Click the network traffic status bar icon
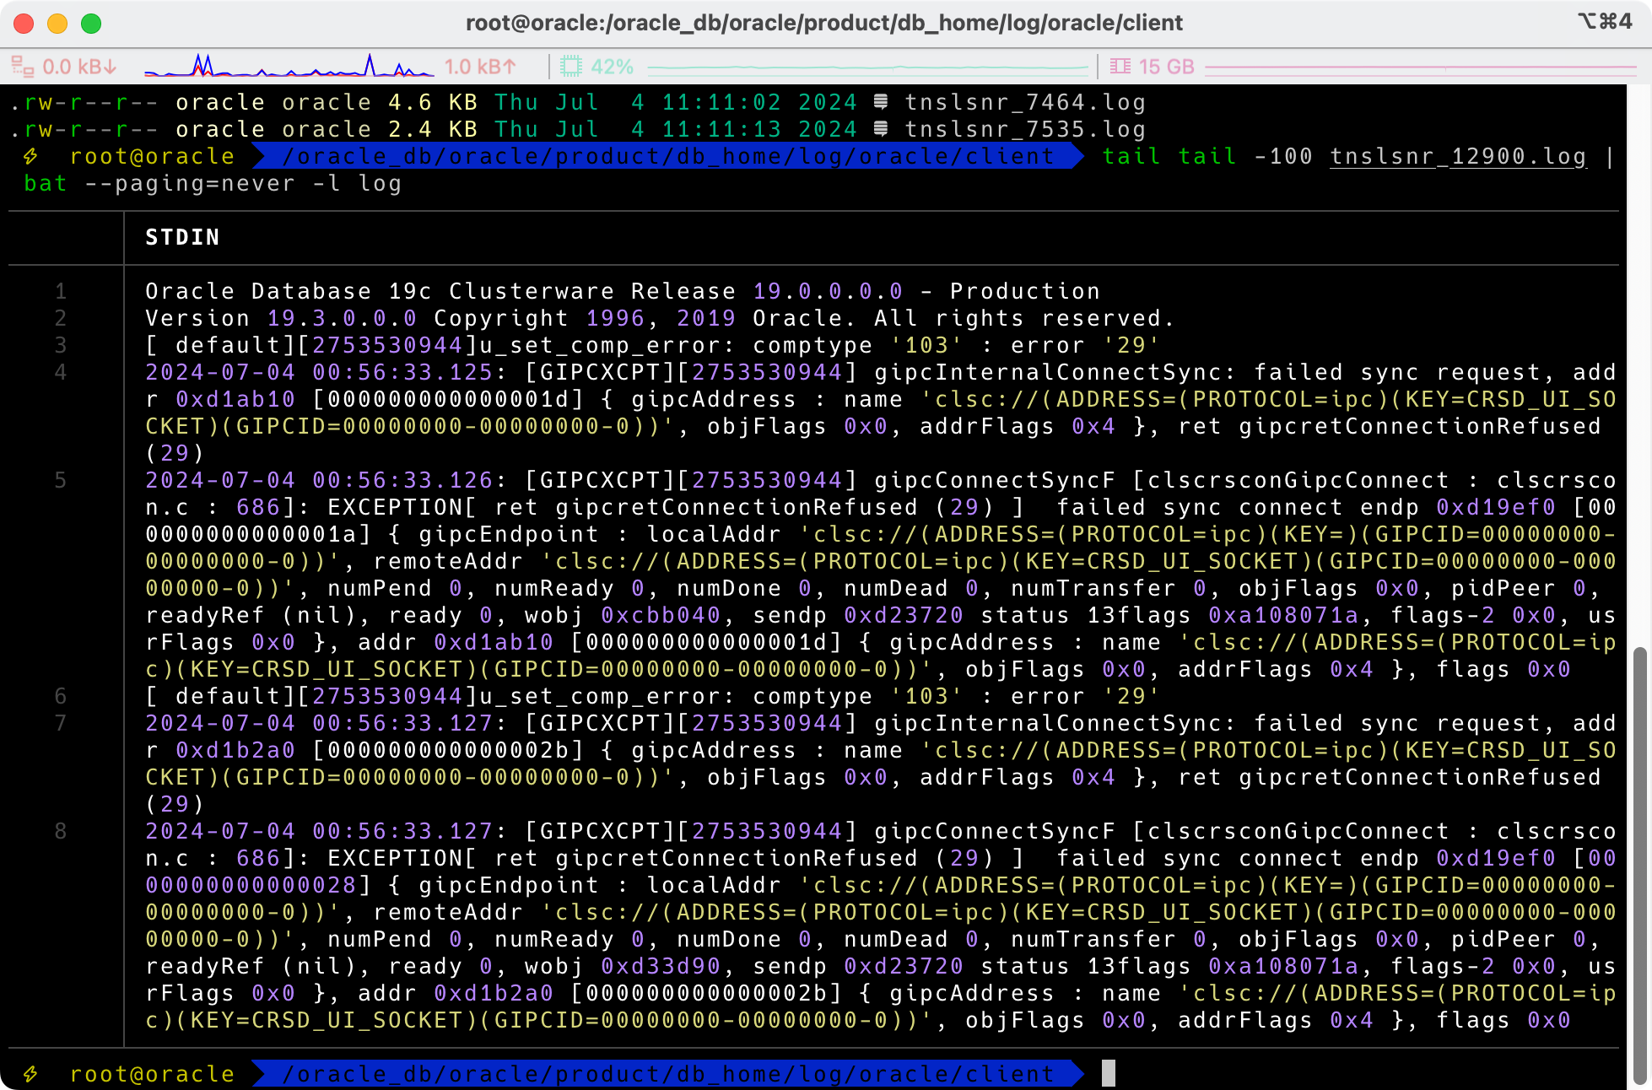This screenshot has width=1652, height=1090. pyautogui.click(x=22, y=67)
